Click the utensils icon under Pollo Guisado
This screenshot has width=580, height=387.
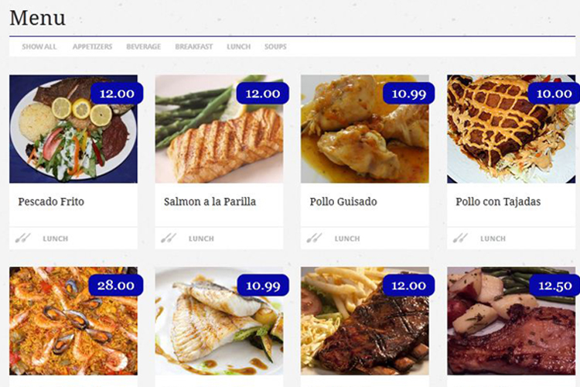(x=314, y=238)
